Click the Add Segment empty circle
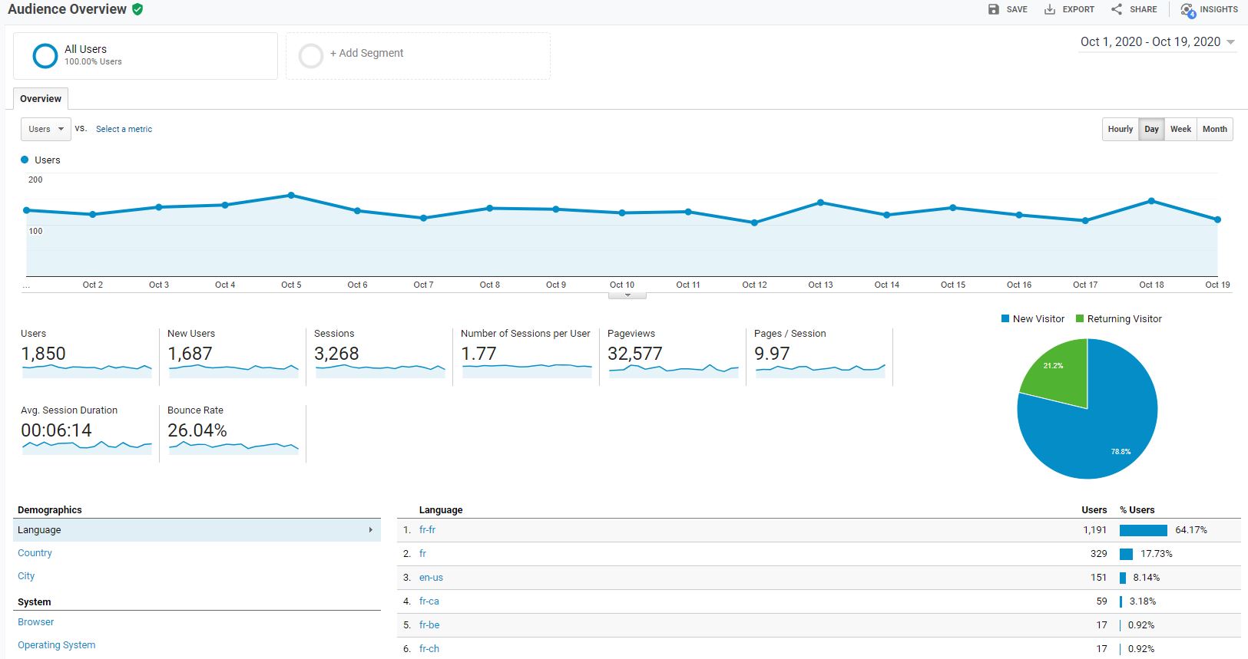This screenshot has width=1248, height=659. click(x=311, y=55)
